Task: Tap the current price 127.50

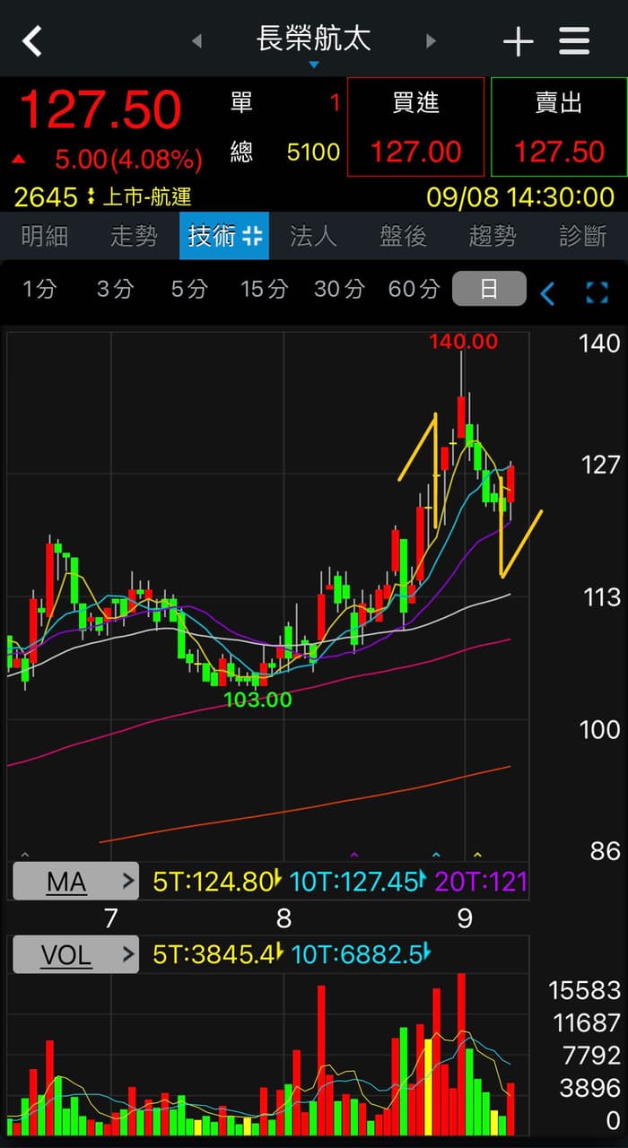Action: pyautogui.click(x=100, y=111)
